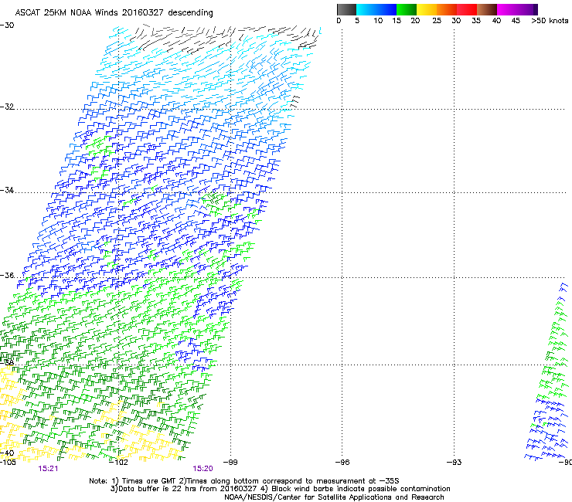Click the red 30-35 knots legend swatch
This screenshot has height=502, width=572.
coord(467,9)
